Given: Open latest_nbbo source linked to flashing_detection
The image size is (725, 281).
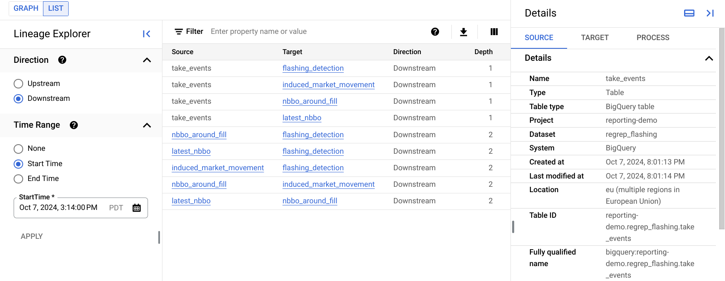Looking at the screenshot, I should 191,151.
